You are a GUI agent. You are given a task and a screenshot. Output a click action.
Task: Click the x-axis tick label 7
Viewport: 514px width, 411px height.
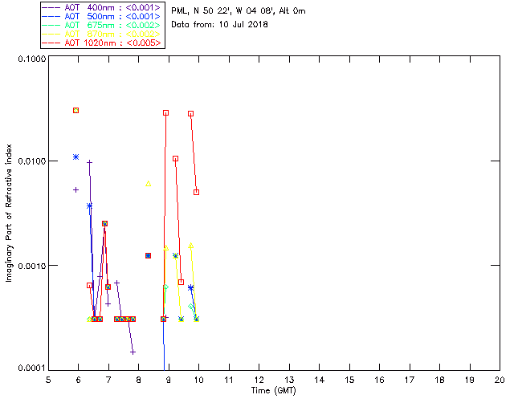pos(108,380)
